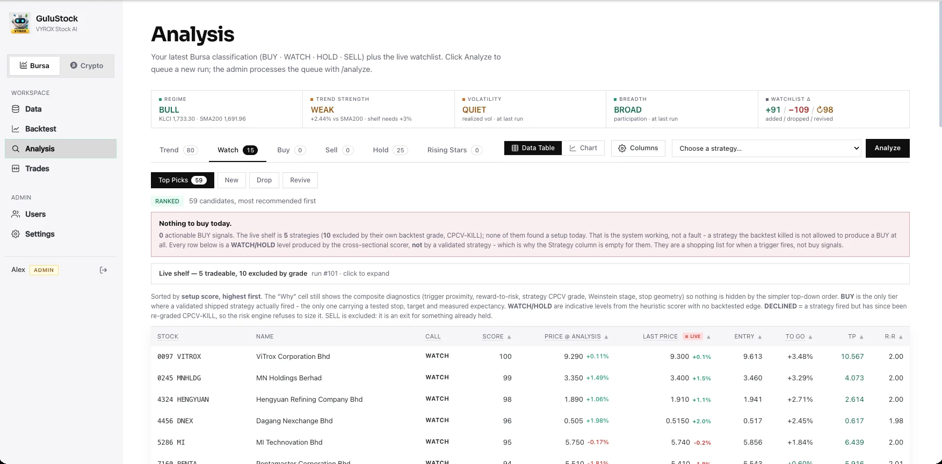942x464 pixels.
Task: Open the Users admin page
Action: coord(61,214)
